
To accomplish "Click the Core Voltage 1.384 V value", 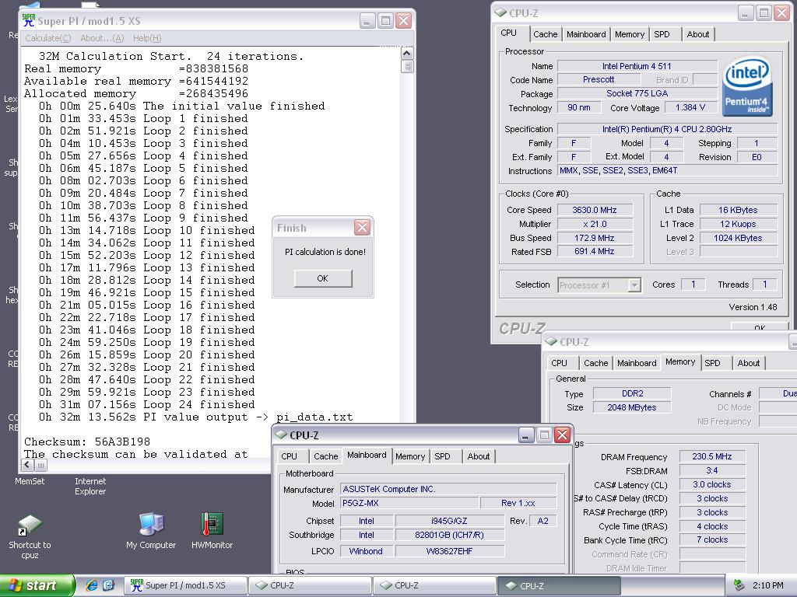I will [x=690, y=107].
